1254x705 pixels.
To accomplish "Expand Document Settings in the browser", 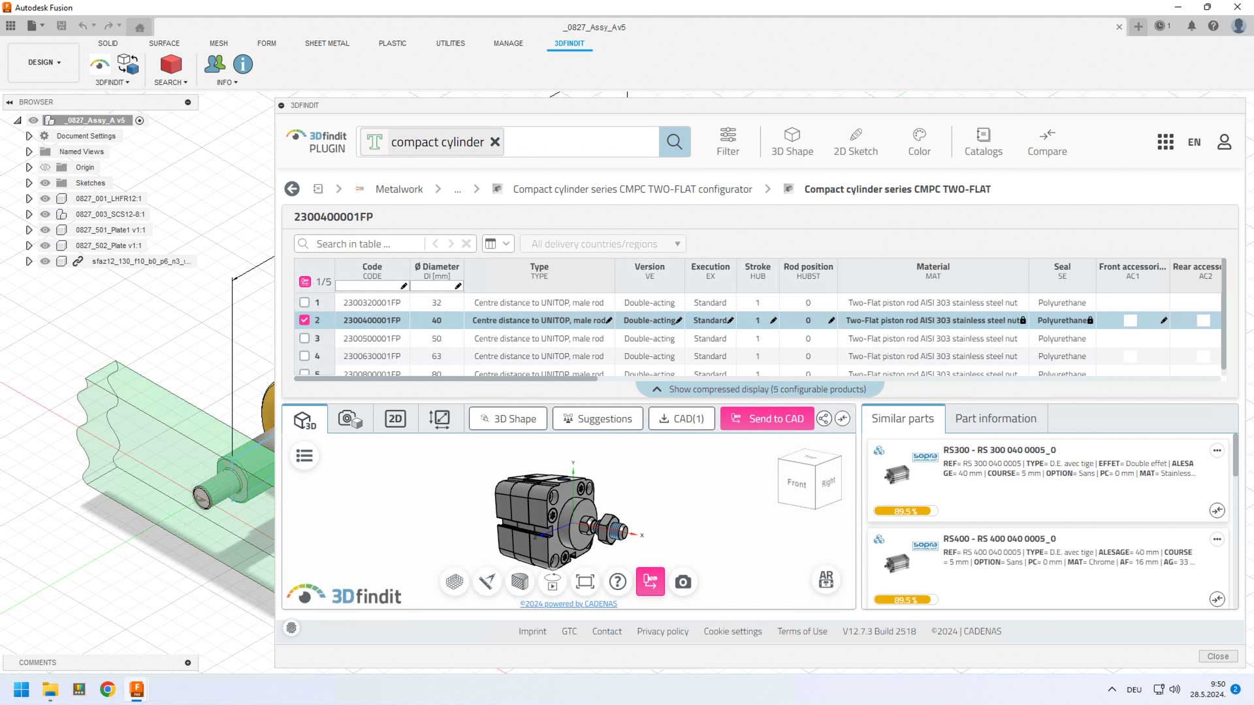I will 29,136.
